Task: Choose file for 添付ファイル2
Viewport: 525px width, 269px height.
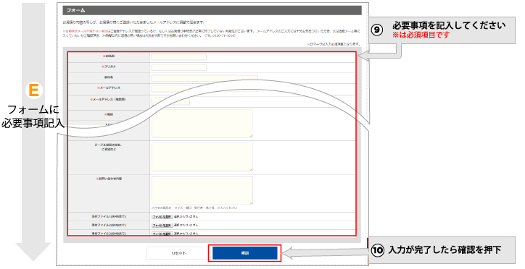Action: [x=162, y=226]
